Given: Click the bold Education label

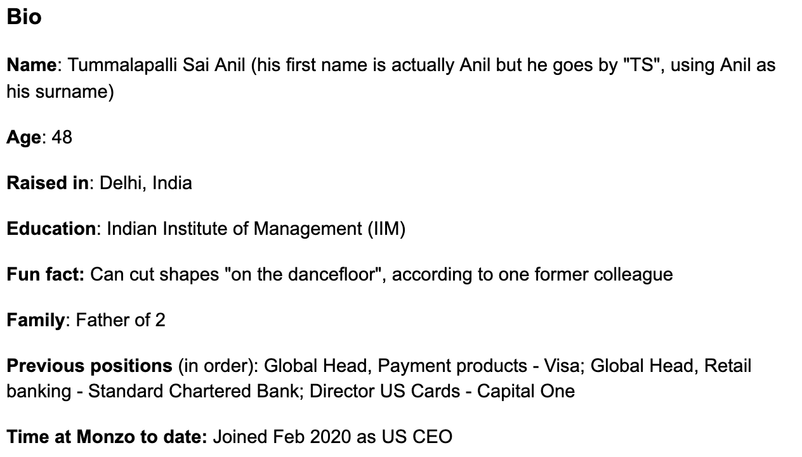Looking at the screenshot, I should (x=51, y=228).
